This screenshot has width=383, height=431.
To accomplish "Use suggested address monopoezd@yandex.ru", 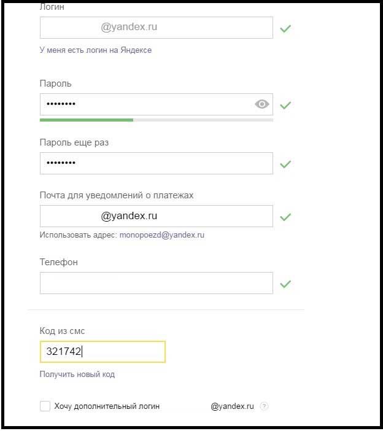I will pyautogui.click(x=162, y=235).
